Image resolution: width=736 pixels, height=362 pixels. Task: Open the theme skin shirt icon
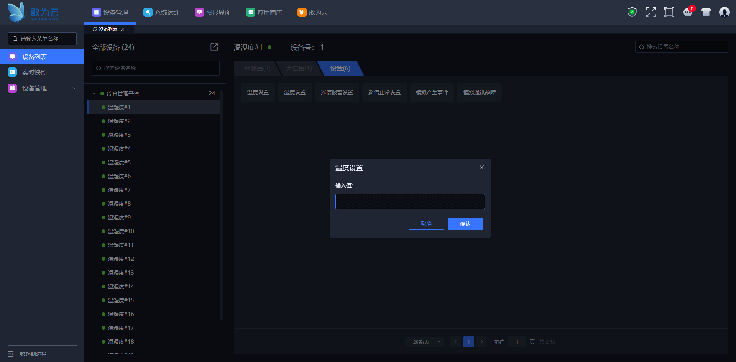706,12
